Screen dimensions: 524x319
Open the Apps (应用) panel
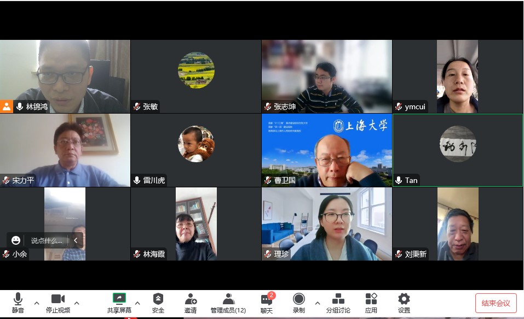coord(371,302)
